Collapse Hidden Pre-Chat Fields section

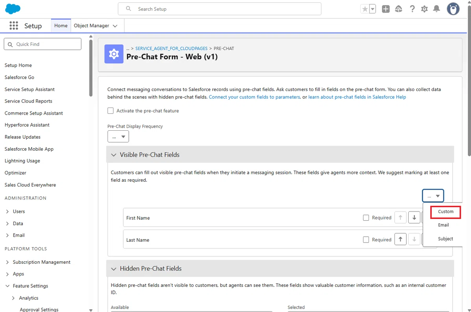tap(114, 269)
